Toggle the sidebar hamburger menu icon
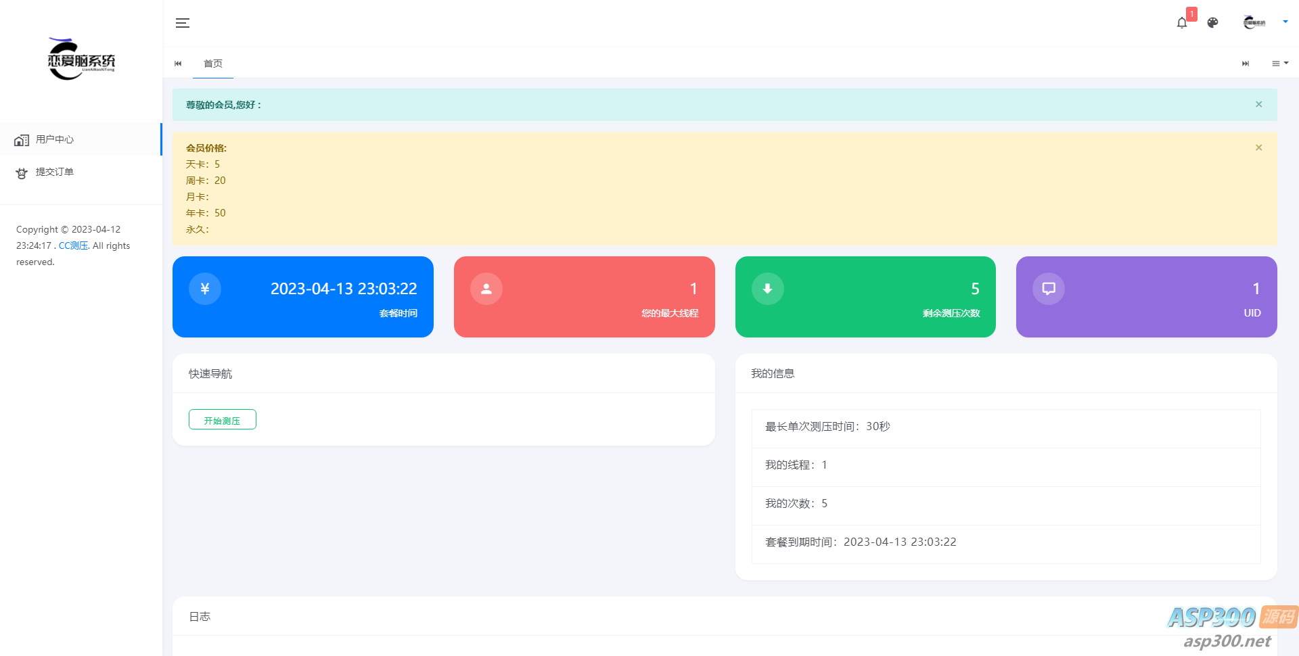Image resolution: width=1299 pixels, height=656 pixels. click(183, 23)
